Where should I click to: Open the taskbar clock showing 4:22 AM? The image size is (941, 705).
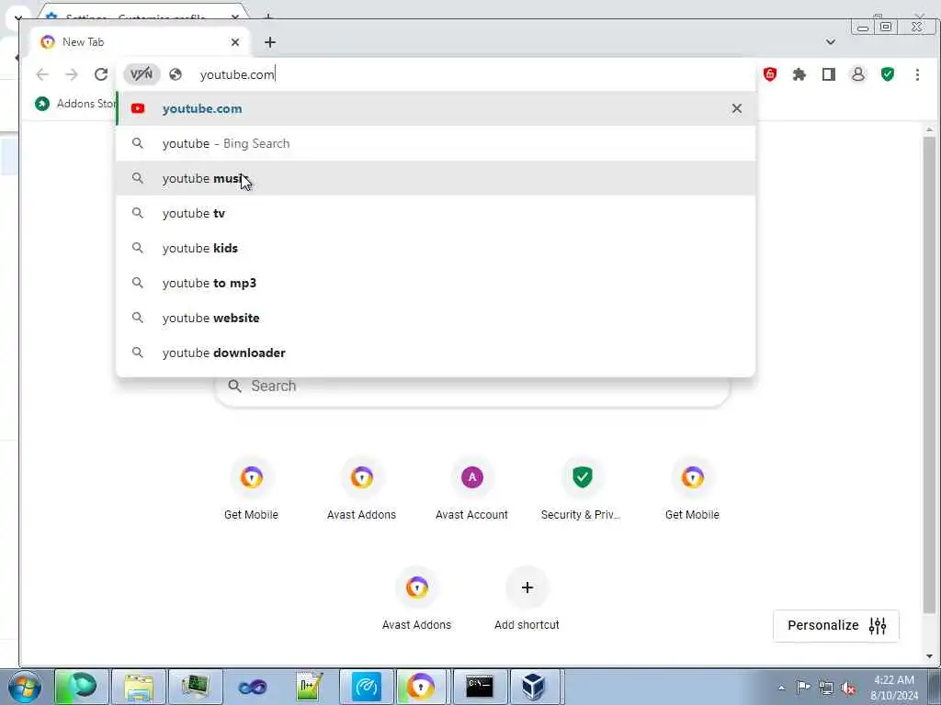(894, 687)
